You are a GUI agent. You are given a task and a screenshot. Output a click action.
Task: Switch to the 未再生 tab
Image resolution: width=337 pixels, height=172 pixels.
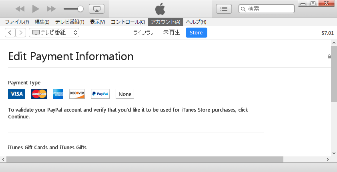[172, 32]
